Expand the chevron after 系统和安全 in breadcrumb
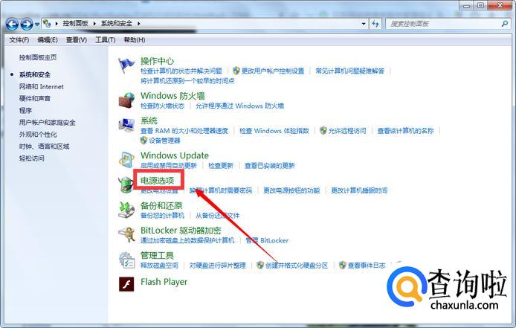This screenshot has height=328, width=516. (x=138, y=23)
